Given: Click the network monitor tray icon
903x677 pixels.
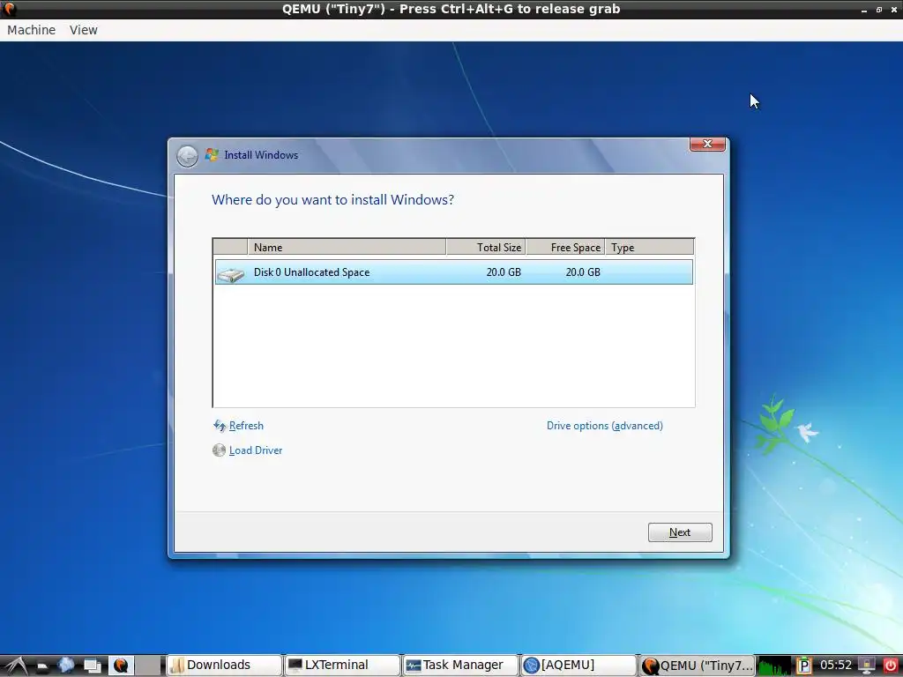Looking at the screenshot, I should pyautogui.click(x=867, y=666).
